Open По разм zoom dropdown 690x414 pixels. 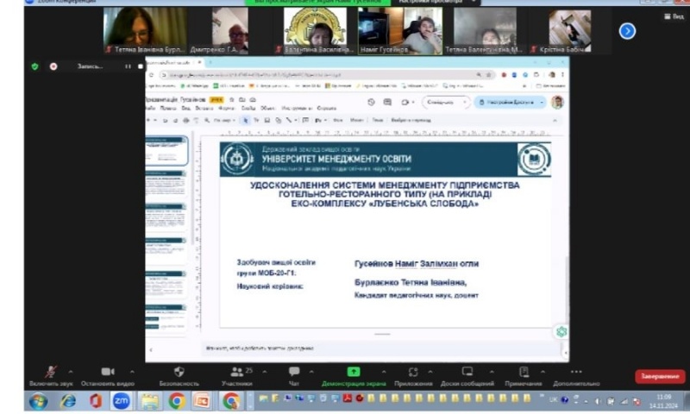click(x=223, y=120)
